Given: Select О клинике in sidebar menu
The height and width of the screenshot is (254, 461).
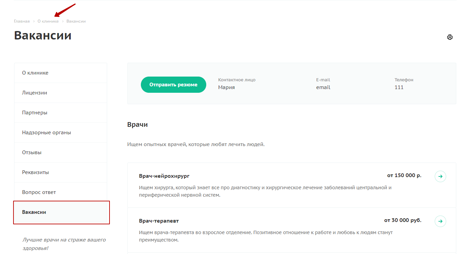Looking at the screenshot, I should pyautogui.click(x=61, y=73).
